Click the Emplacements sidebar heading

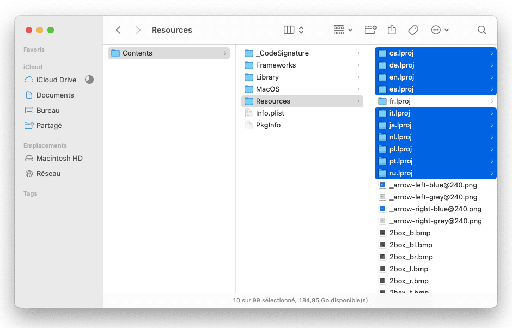(x=45, y=145)
